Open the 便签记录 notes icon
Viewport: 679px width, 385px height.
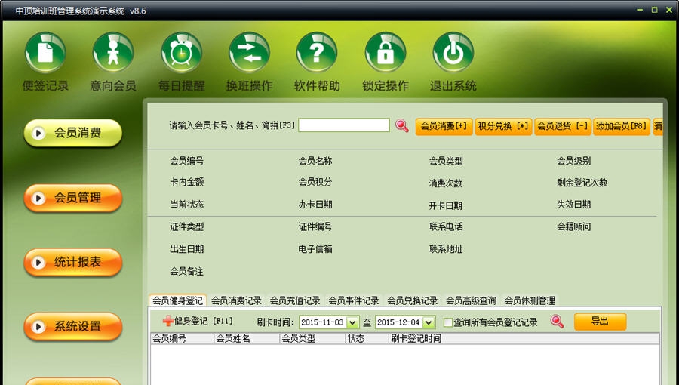(45, 52)
